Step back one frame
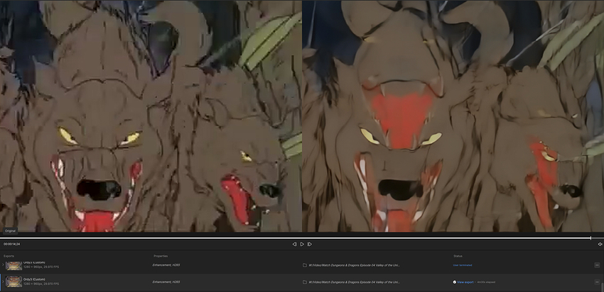 pyautogui.click(x=294, y=244)
